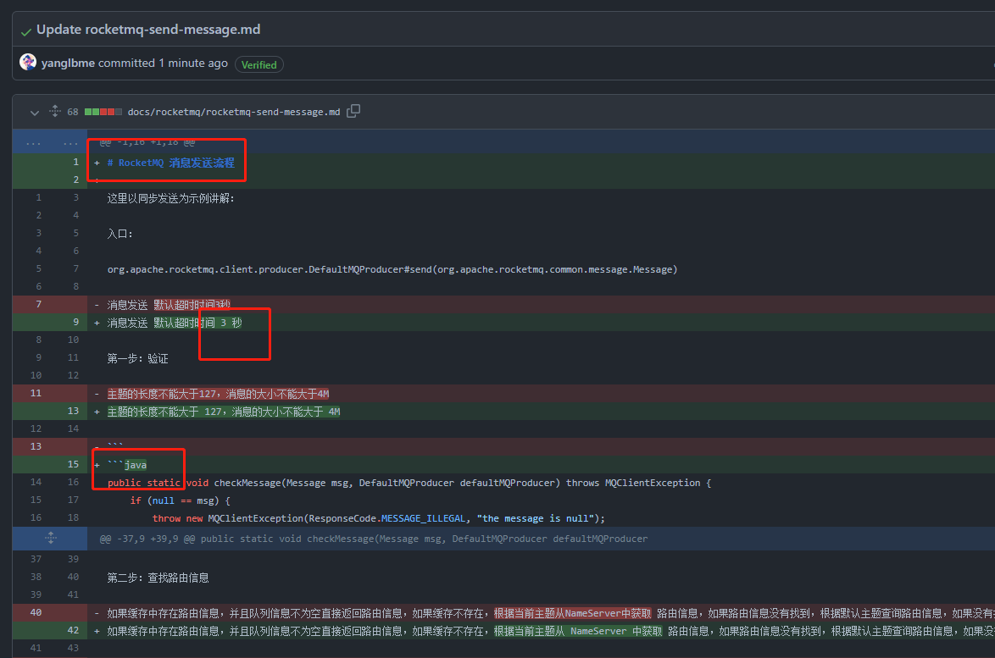Viewport: 995px width, 658px height.
Task: Select the text '第一步:验证'
Action: [137, 359]
